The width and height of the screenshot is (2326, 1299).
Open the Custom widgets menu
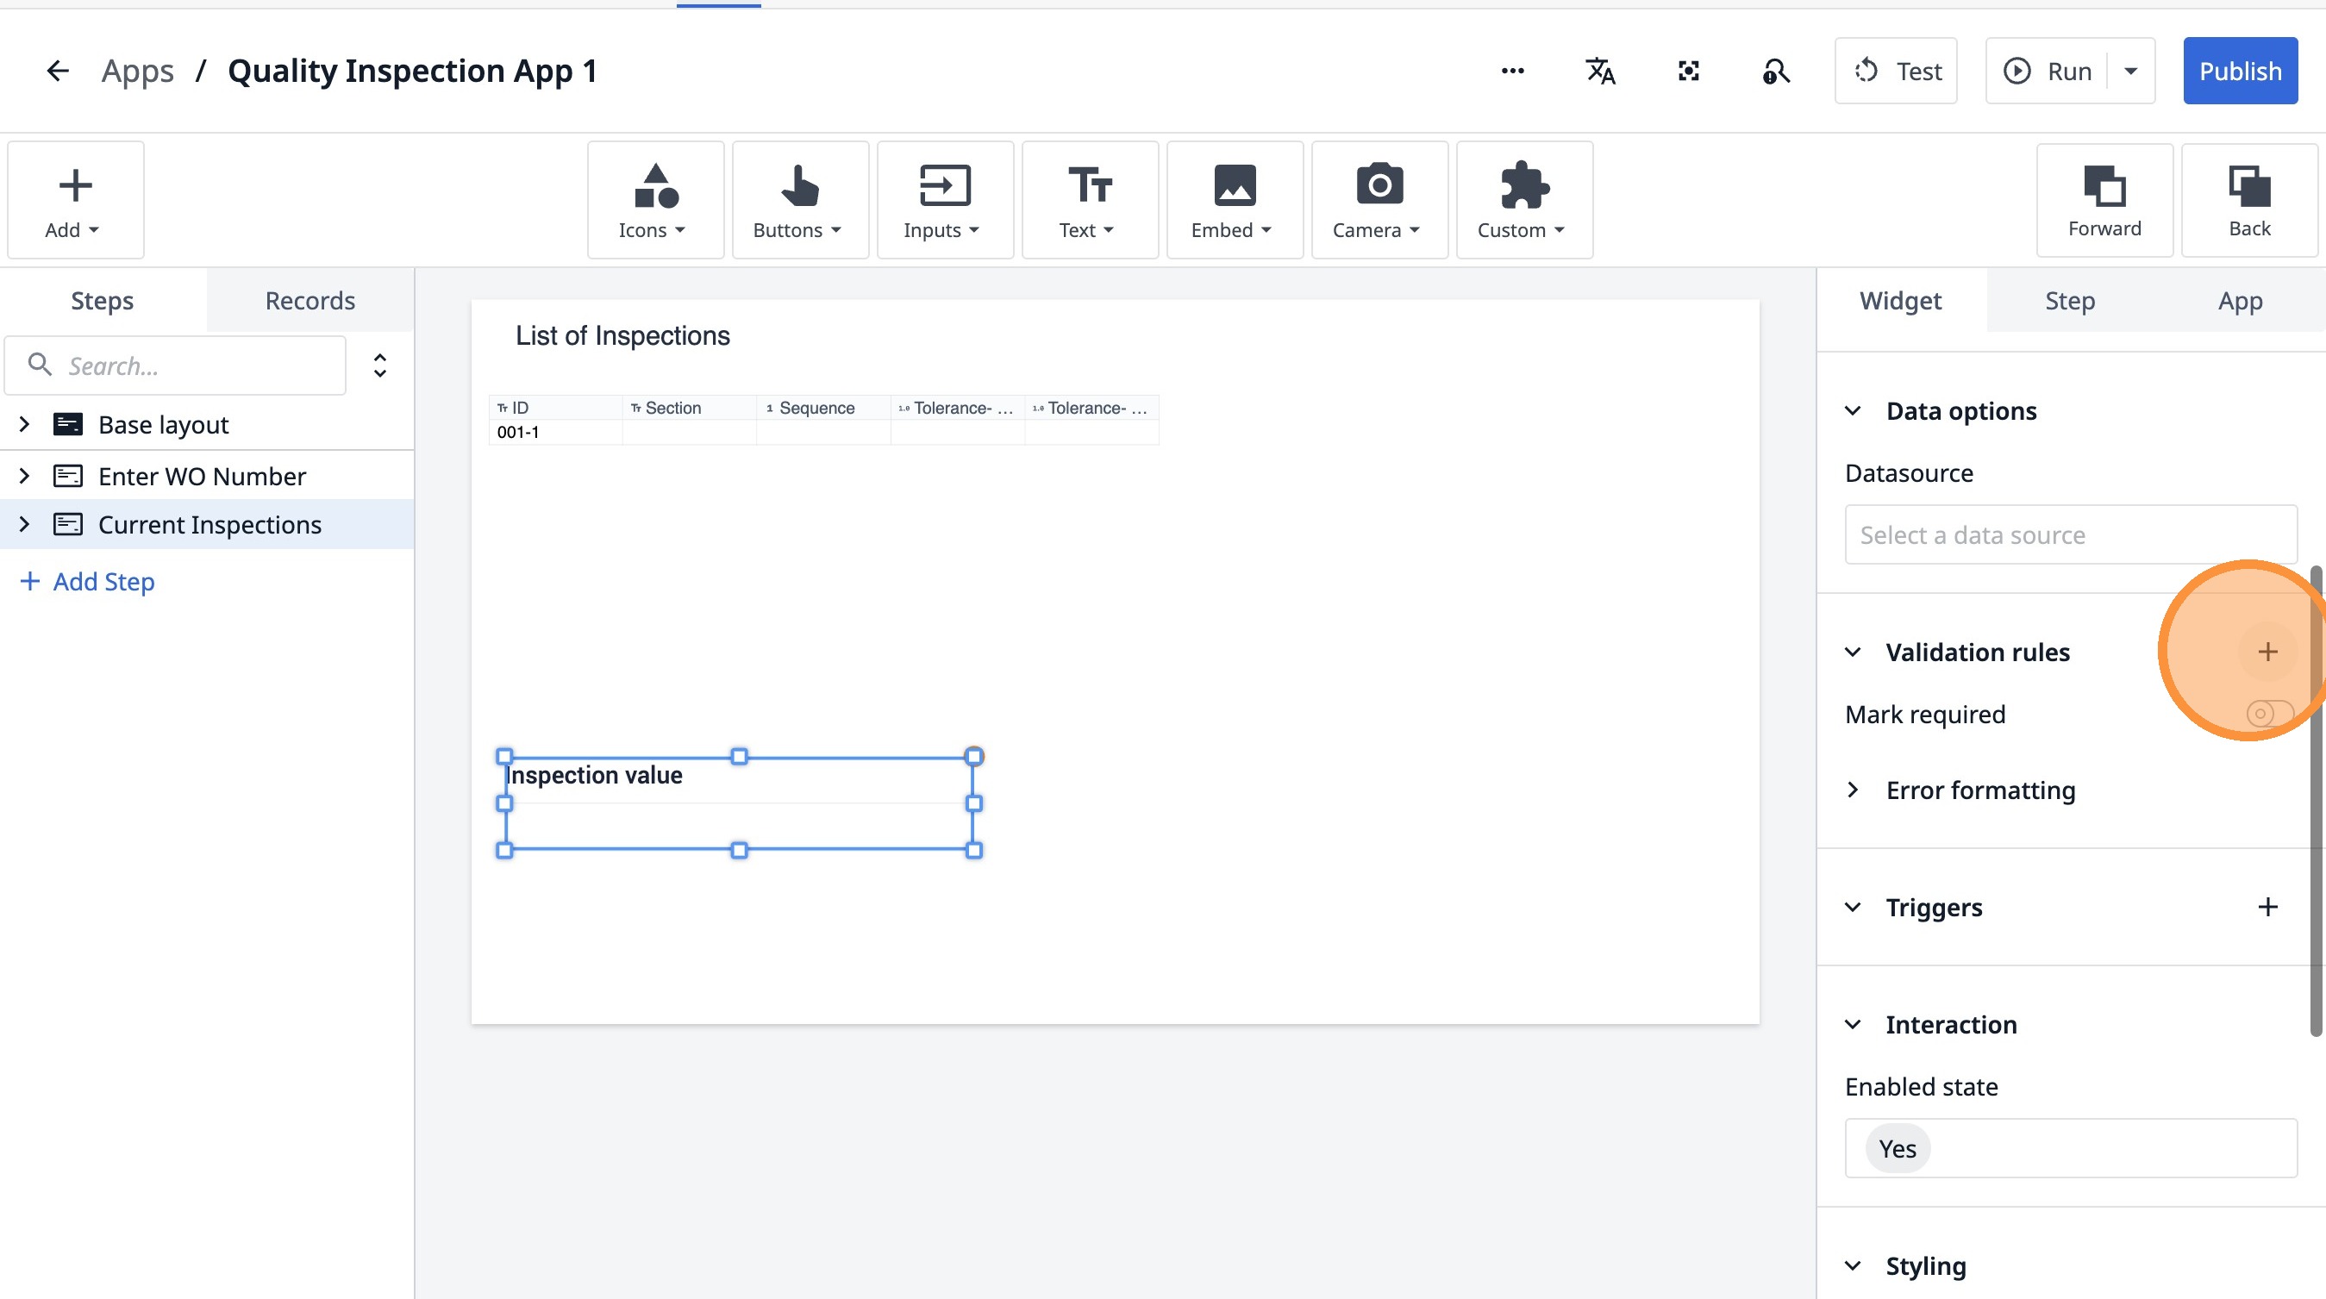coord(1523,200)
